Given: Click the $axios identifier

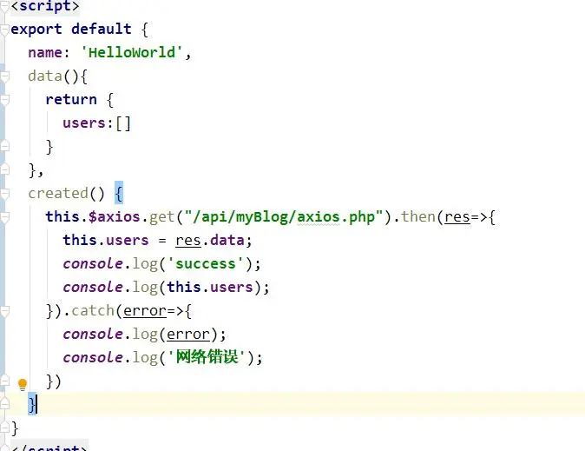Looking at the screenshot, I should click(x=115, y=217).
